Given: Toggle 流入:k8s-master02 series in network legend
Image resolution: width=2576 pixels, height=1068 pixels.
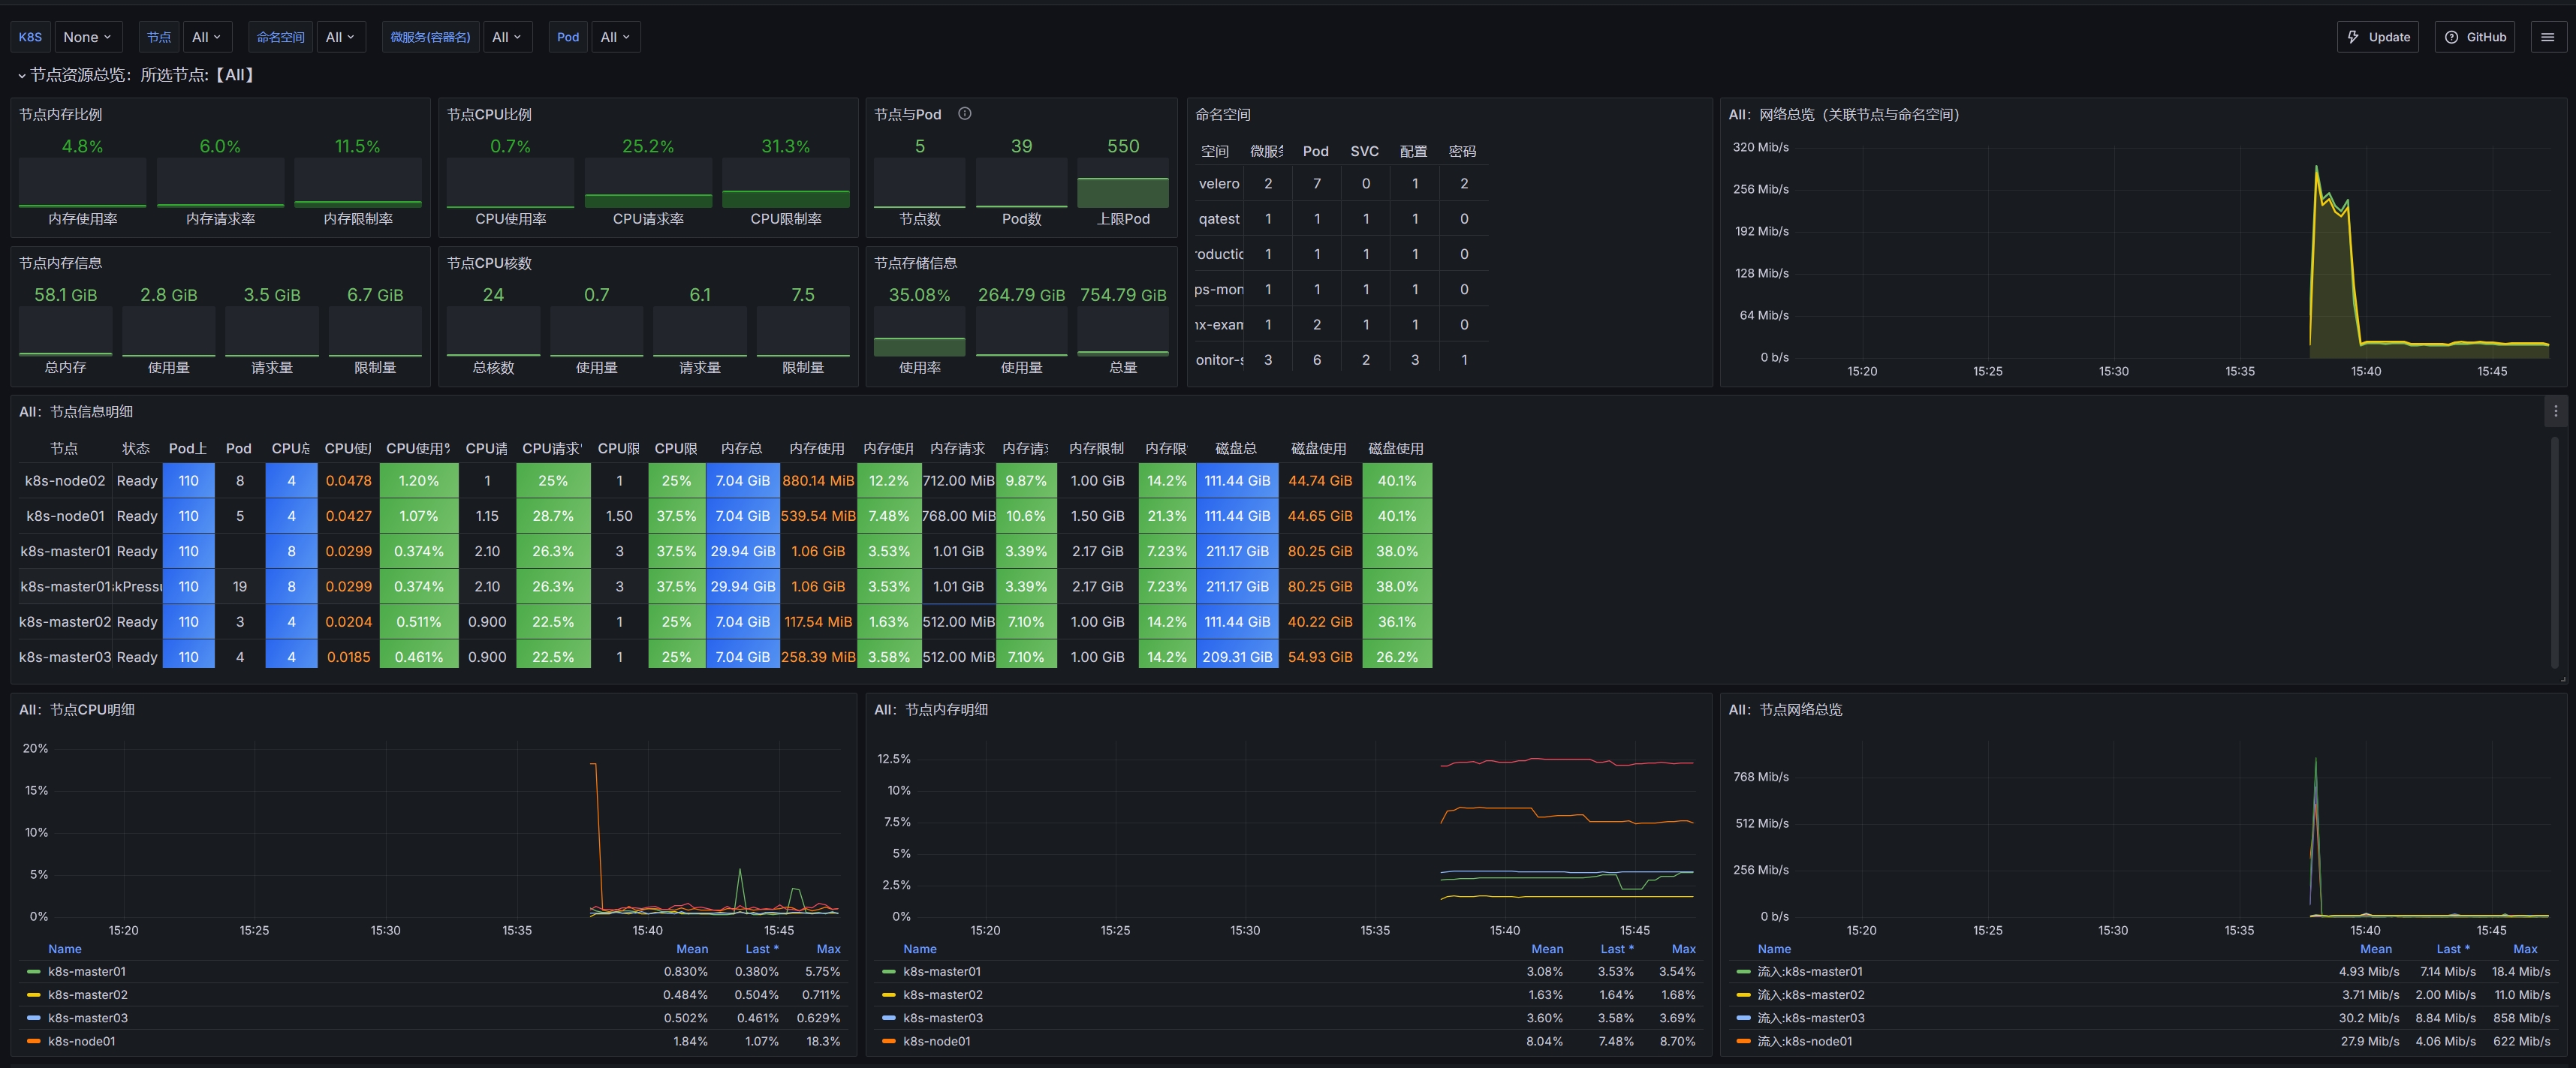Looking at the screenshot, I should click(1811, 994).
